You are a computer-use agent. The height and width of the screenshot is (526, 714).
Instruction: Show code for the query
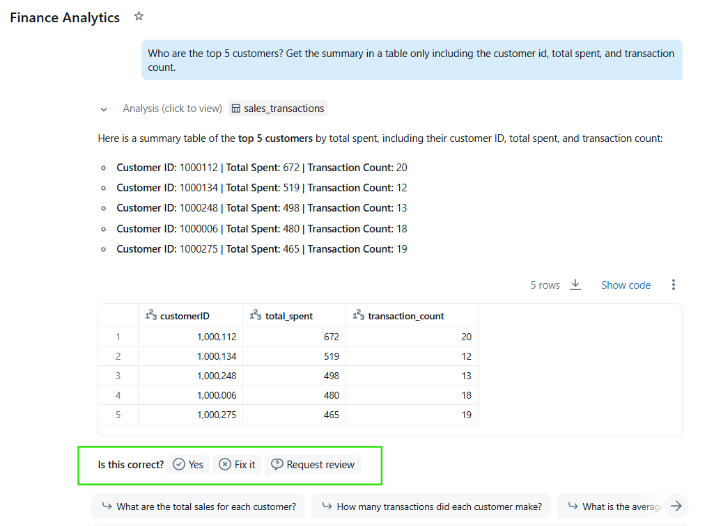pyautogui.click(x=625, y=285)
